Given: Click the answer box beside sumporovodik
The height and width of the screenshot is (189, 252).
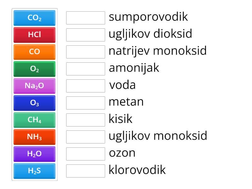Looking at the screenshot, I should click(x=86, y=18).
